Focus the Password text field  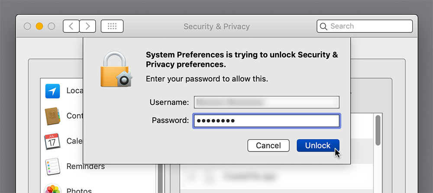pyautogui.click(x=266, y=120)
